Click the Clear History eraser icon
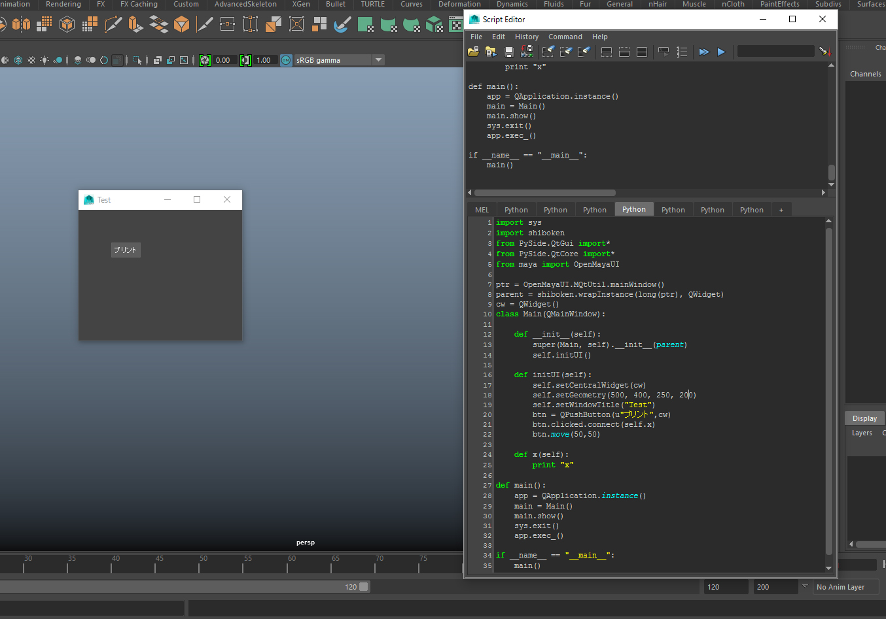Image resolution: width=886 pixels, height=619 pixels. 548,52
